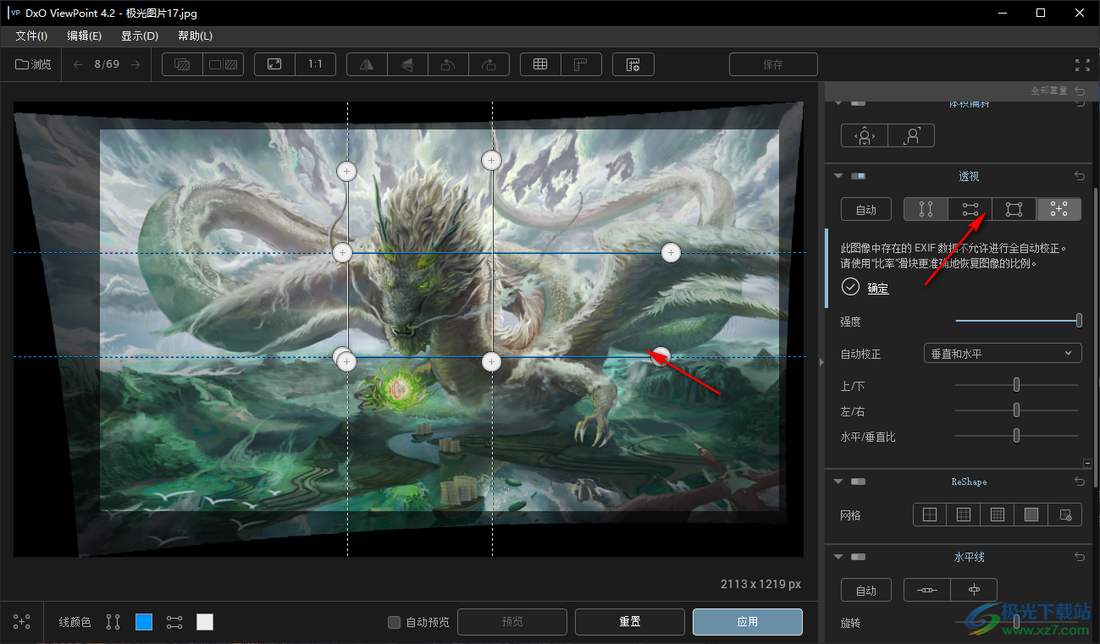Choose the densest ReShape grid
Image resolution: width=1100 pixels, height=644 pixels.
tap(1031, 515)
